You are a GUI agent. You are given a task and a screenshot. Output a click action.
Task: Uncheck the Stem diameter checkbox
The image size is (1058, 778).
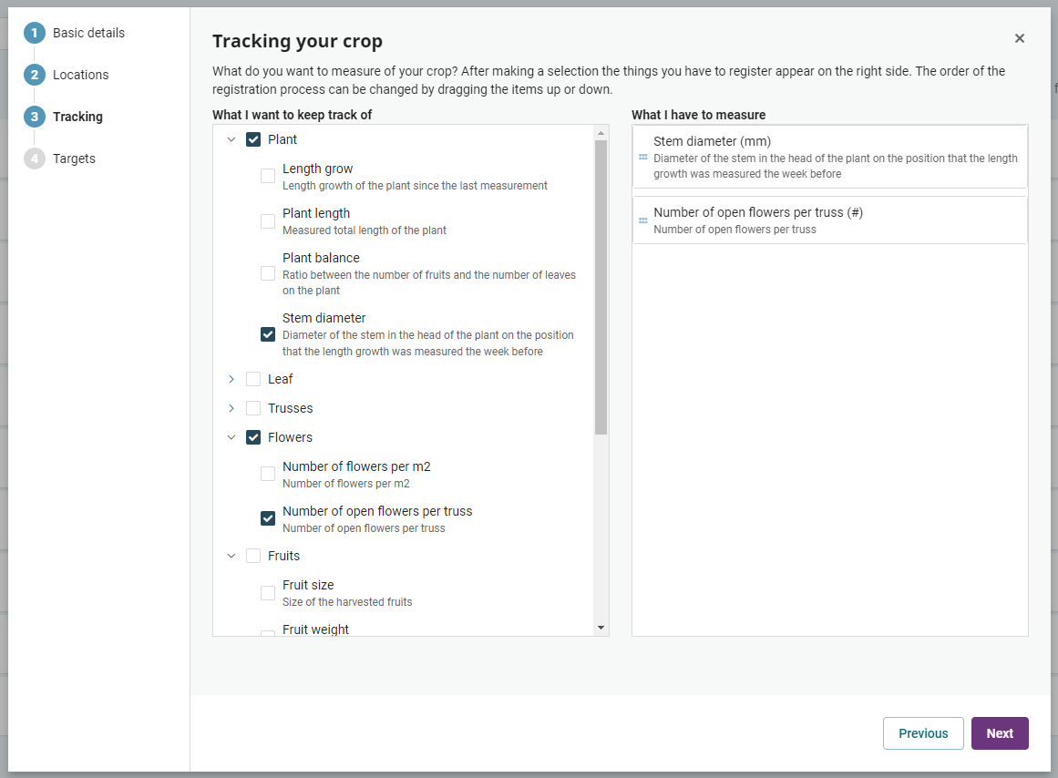pyautogui.click(x=268, y=334)
